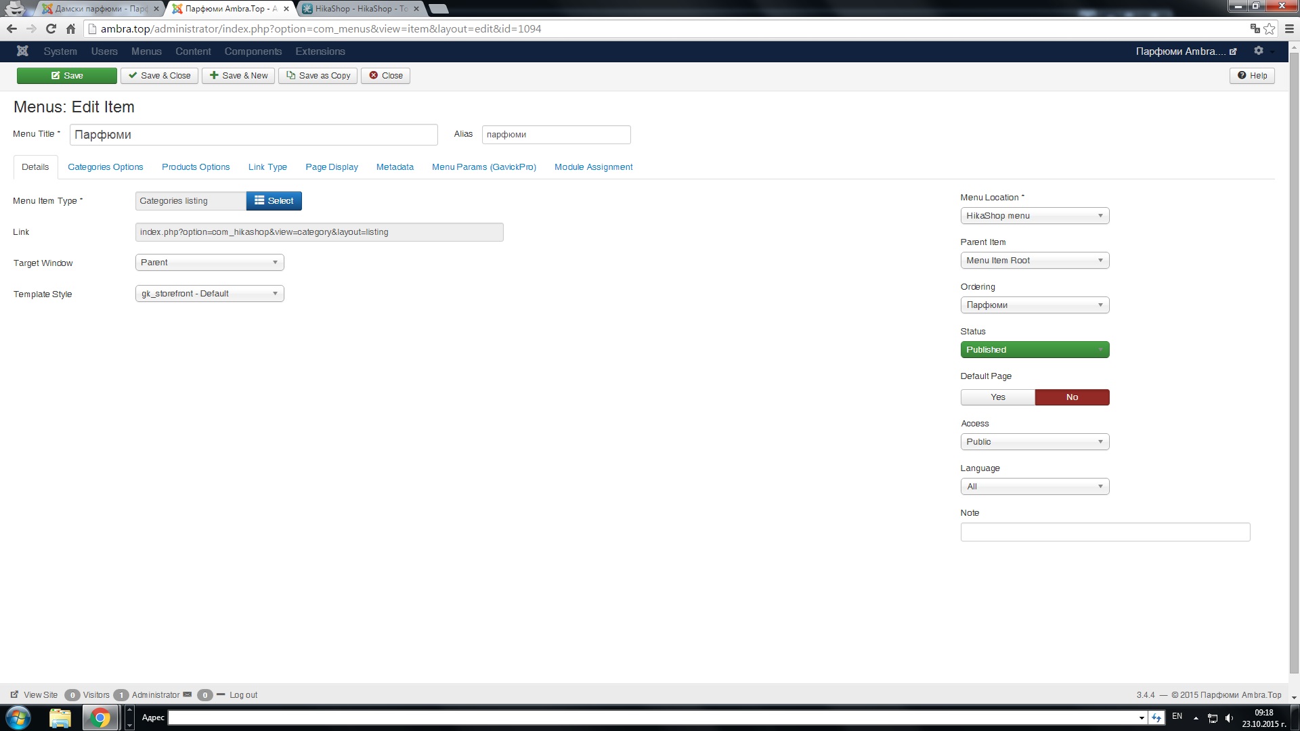Click the translate icon in address bar
Screen dimensions: 1300x731
point(1255,28)
